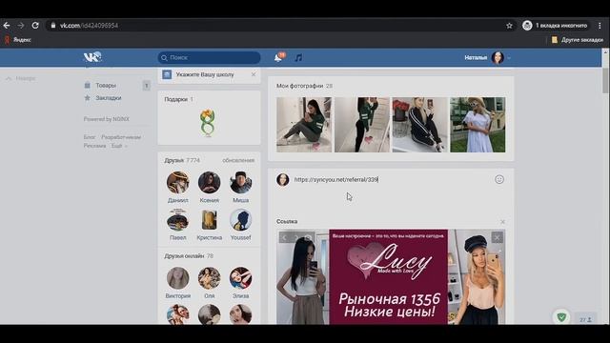Open online friend Элиза's avatar

coord(240,278)
